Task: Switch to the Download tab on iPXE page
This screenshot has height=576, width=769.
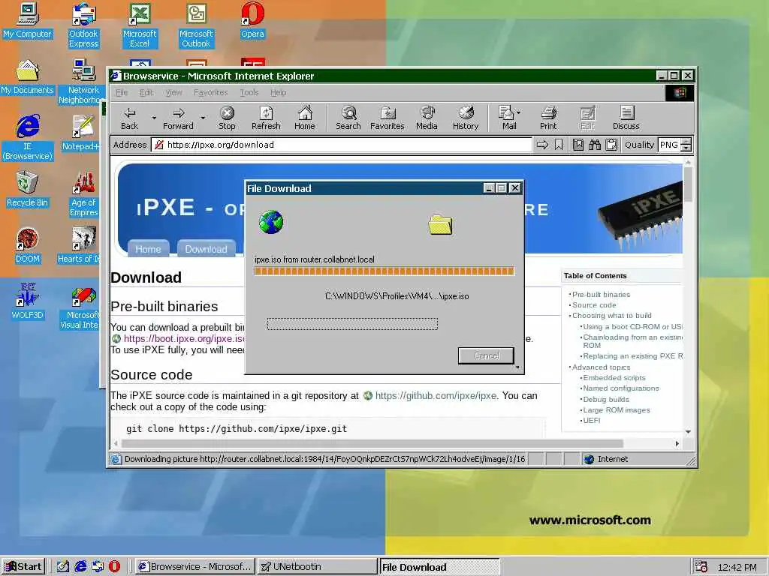Action: pos(206,249)
